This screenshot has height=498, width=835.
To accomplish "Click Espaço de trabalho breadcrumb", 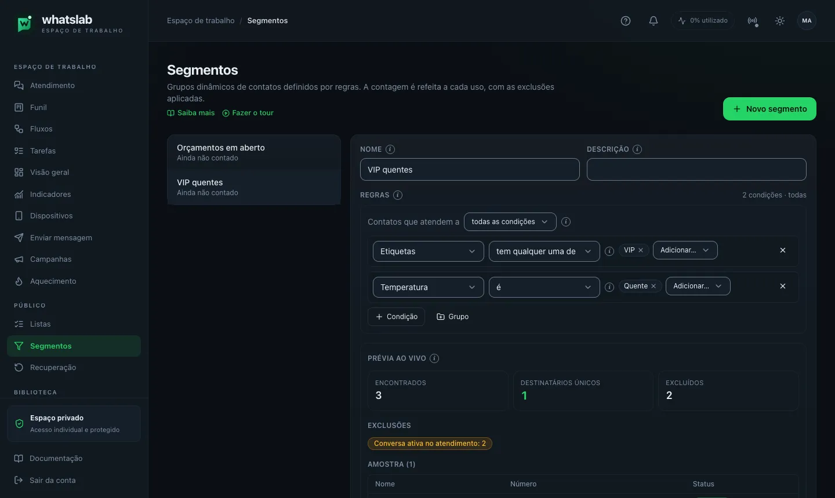I will coord(201,21).
